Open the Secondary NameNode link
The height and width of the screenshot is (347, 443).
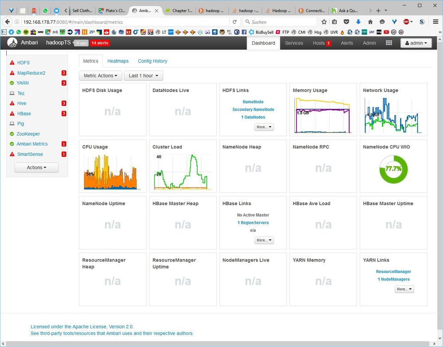[253, 109]
